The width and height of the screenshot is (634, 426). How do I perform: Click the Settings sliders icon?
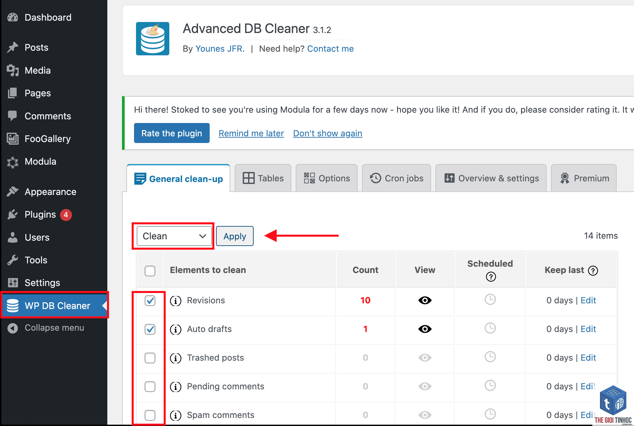point(13,283)
